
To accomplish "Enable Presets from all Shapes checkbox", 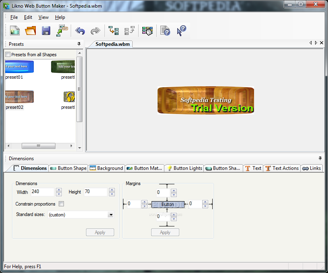I will point(8,55).
